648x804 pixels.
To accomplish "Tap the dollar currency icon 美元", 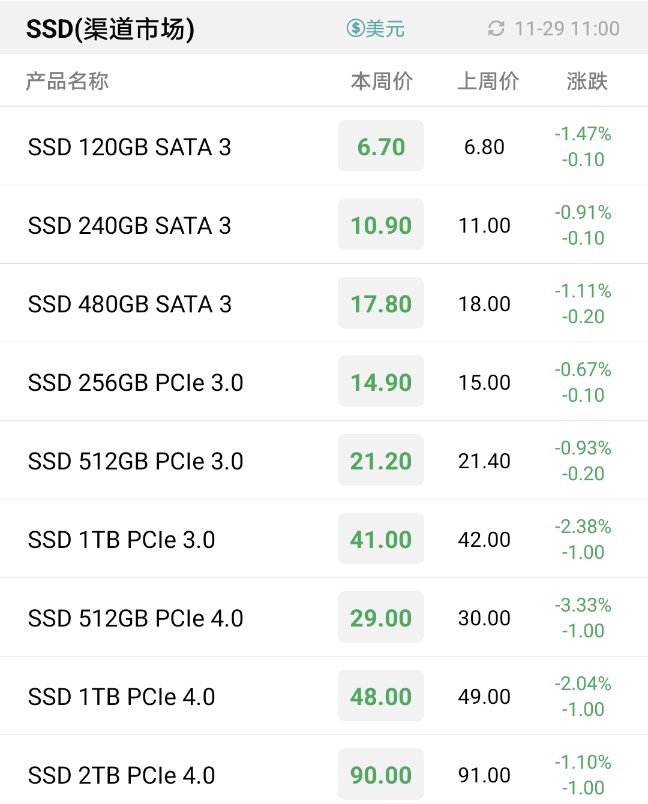I will [356, 28].
